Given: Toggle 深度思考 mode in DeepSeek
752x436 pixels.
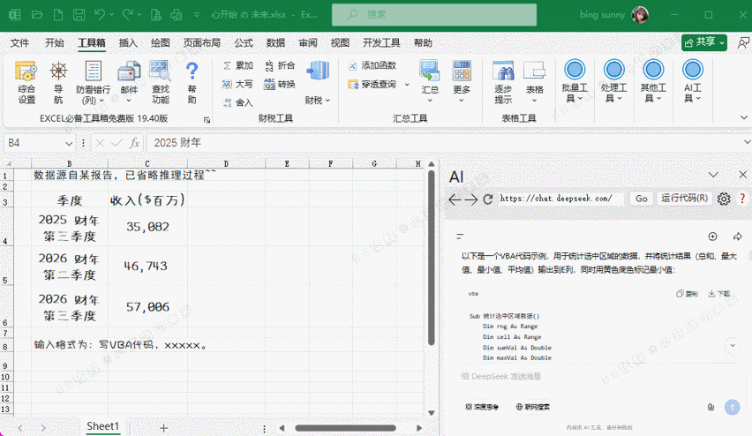Looking at the screenshot, I should (483, 407).
